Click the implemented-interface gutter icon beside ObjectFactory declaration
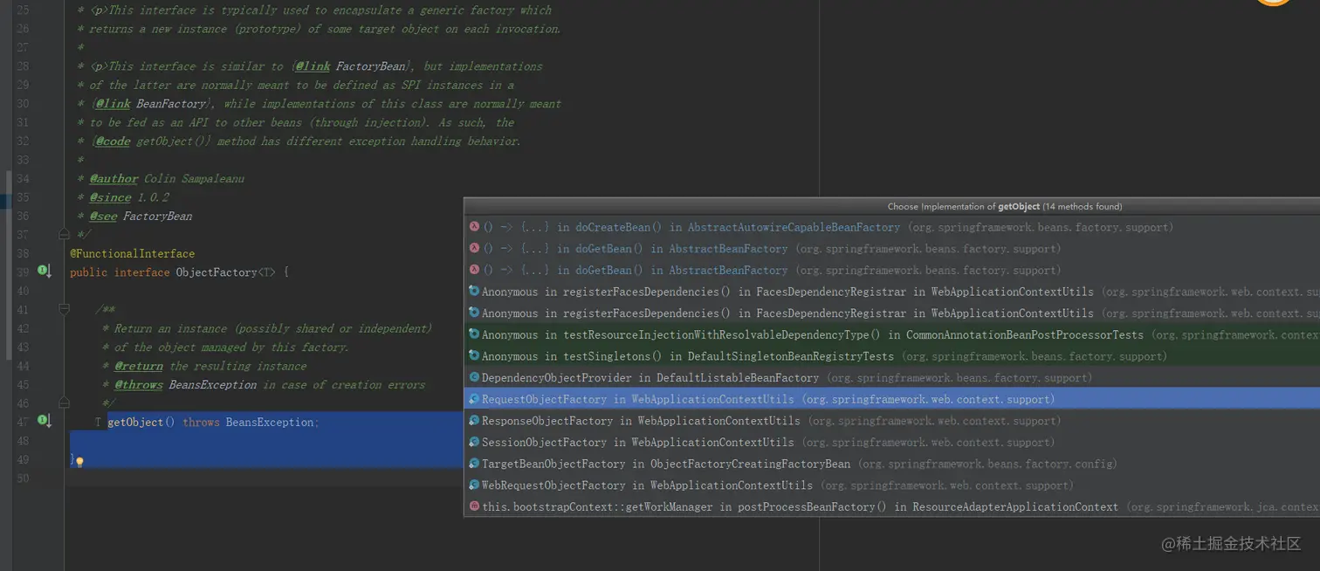 click(x=44, y=272)
